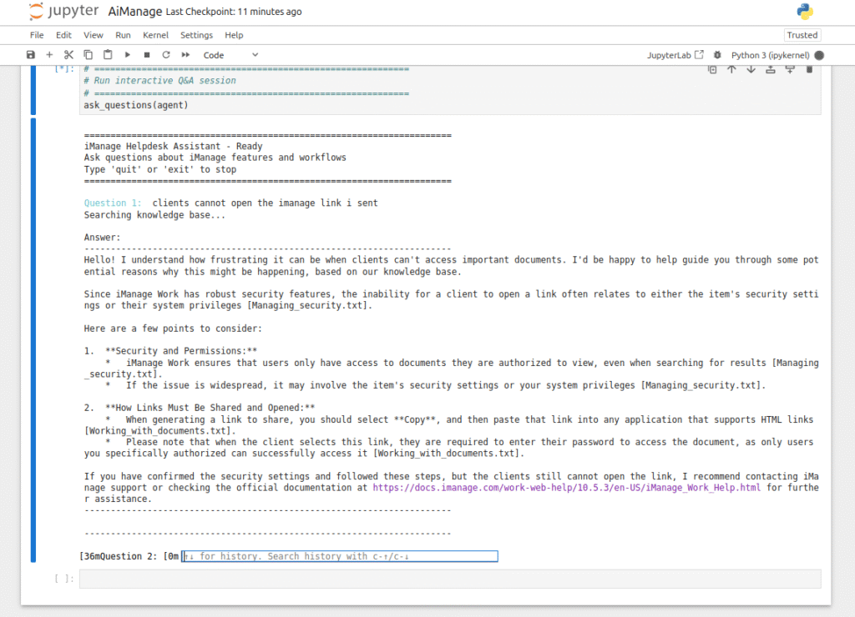The width and height of the screenshot is (855, 617).
Task: Move the cell down with the arrow icon
Action: tap(751, 69)
